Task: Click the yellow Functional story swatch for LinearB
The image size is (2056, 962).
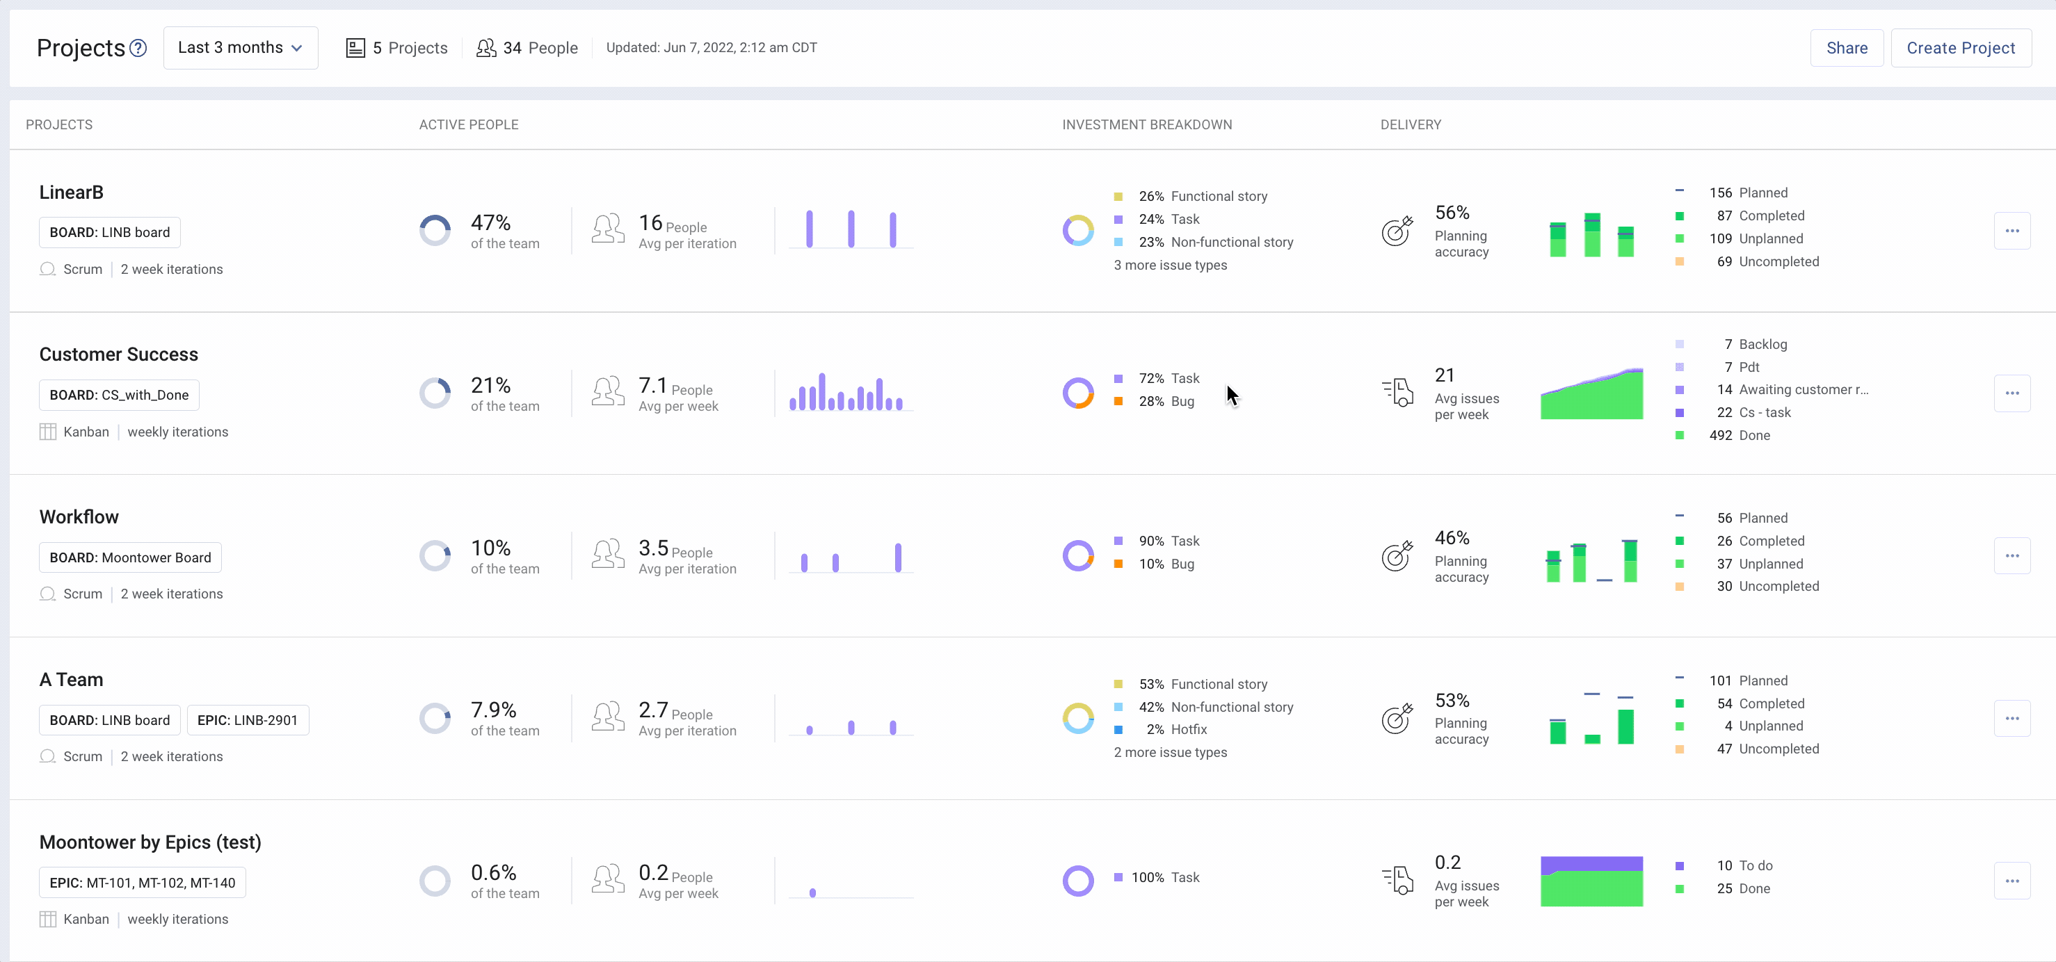Action: click(x=1118, y=196)
